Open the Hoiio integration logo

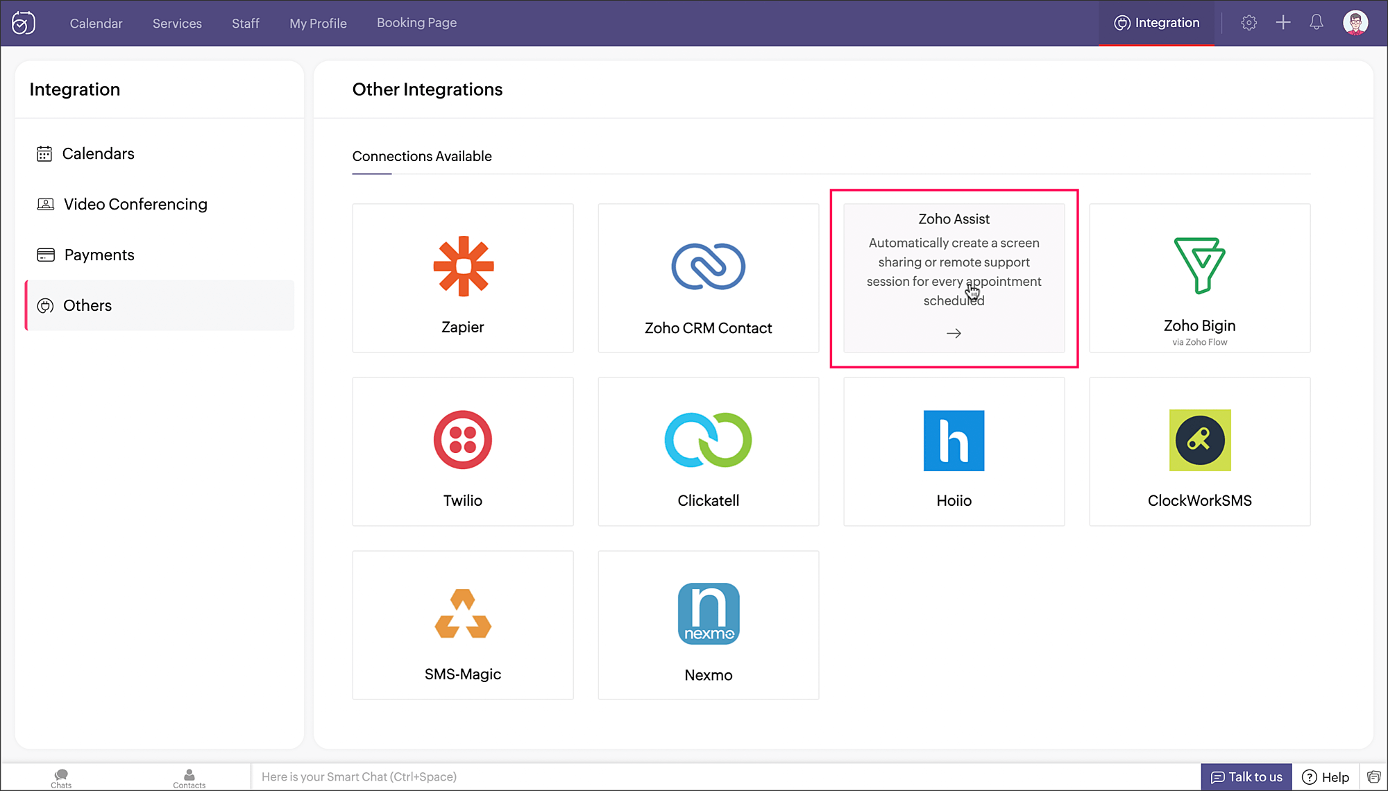954,441
